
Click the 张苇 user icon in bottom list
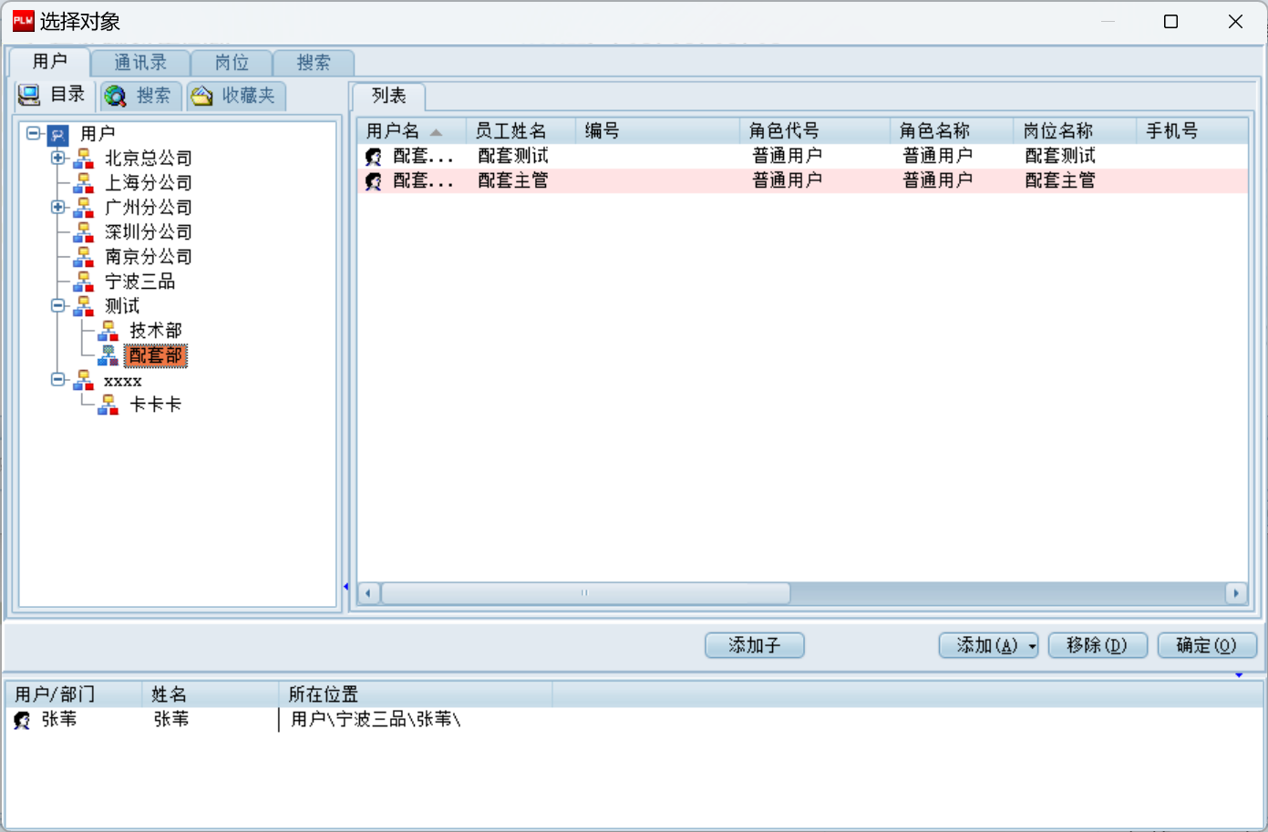(x=22, y=720)
